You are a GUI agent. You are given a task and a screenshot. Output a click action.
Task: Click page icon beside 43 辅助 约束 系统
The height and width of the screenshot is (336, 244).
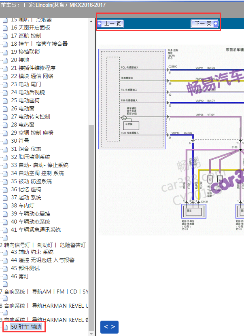pos(5,252)
